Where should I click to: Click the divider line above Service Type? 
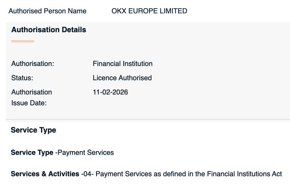click(x=148, y=119)
